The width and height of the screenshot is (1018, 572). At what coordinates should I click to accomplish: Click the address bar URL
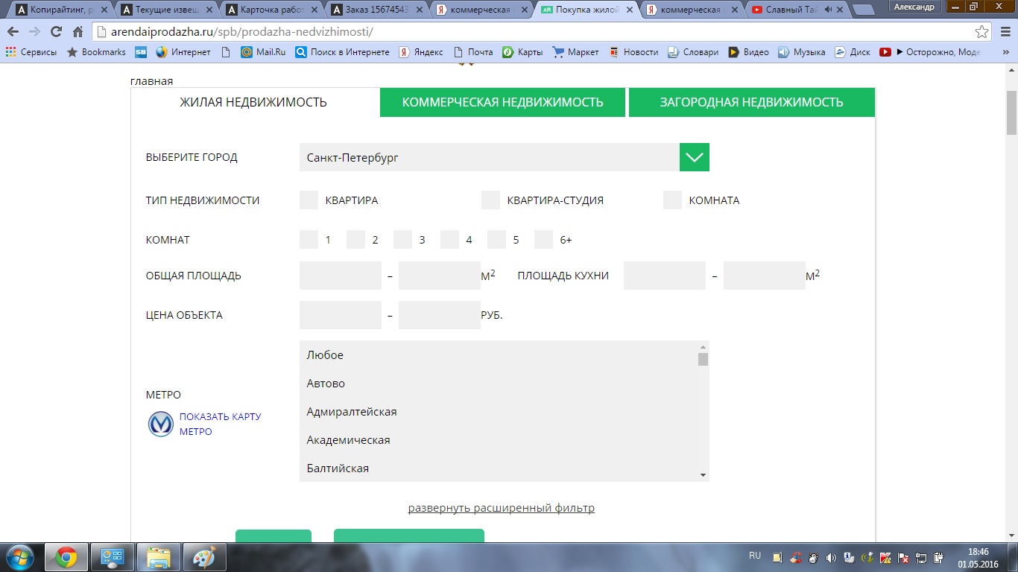(x=243, y=32)
